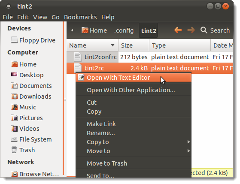Click the Search button label
Screen dimensions: 240x184
point(220,30)
